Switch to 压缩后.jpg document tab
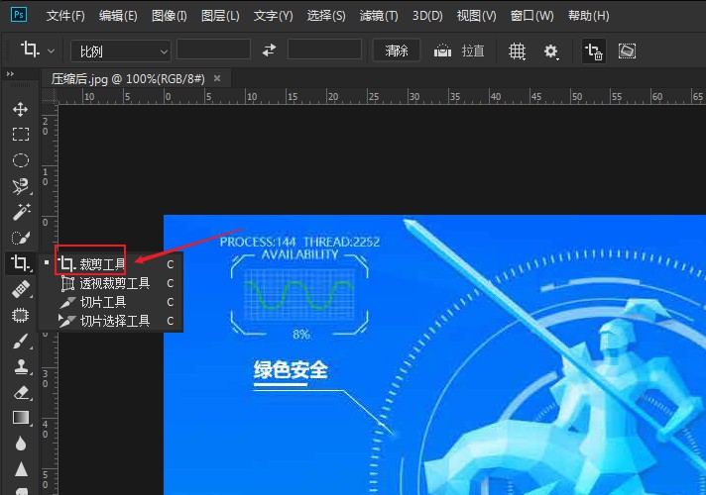706x495 pixels. [x=128, y=79]
